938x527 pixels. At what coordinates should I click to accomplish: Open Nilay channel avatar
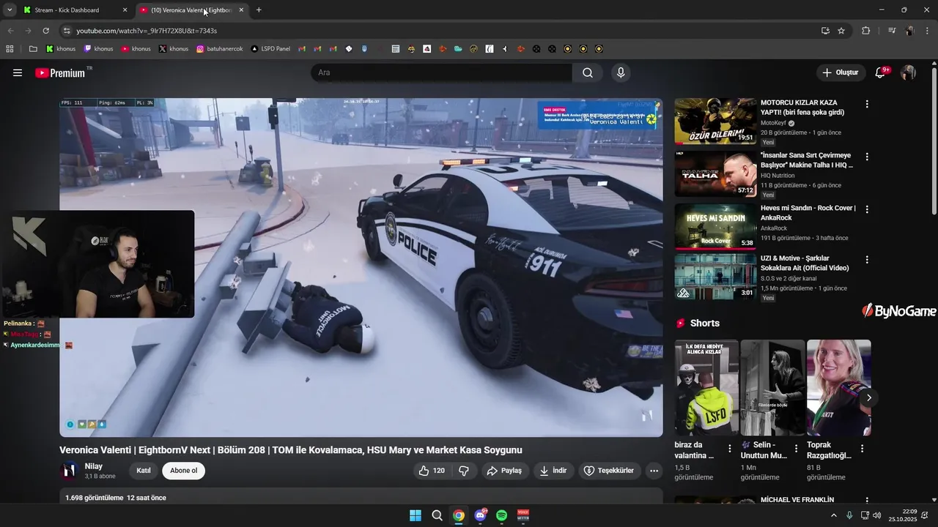pos(70,470)
